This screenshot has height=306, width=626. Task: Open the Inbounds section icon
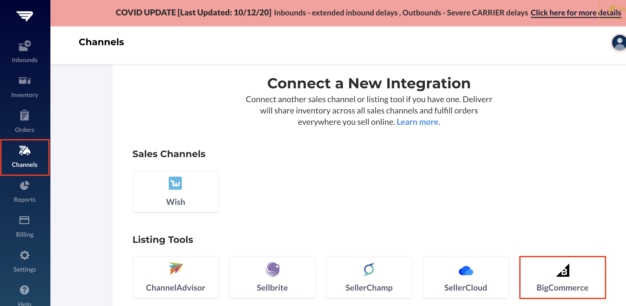tap(25, 46)
